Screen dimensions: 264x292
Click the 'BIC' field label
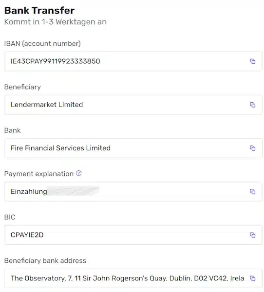[10, 217]
